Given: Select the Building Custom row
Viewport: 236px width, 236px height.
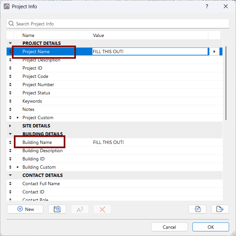Looking at the screenshot, I should coord(115,167).
